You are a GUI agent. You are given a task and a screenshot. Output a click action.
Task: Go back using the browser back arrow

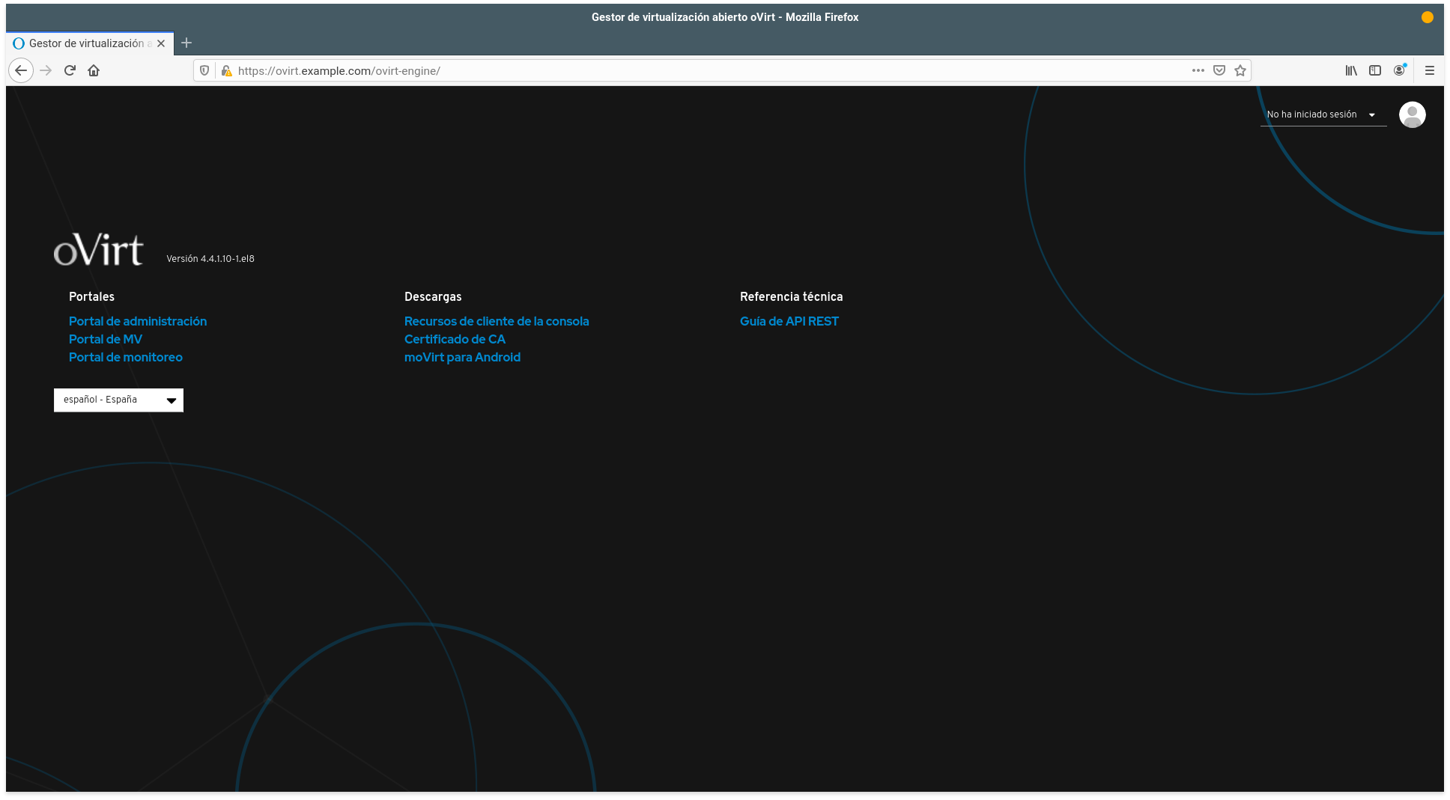[21, 70]
